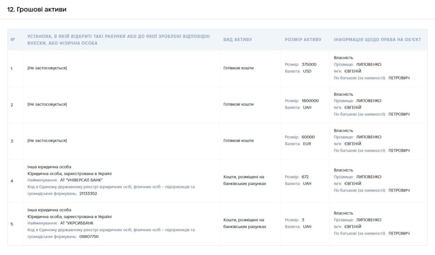Screen dimensions: 435x255
Task: Click 'Юридична особа, зареєстрована в Україні' in row 4
Action: pos(69,173)
